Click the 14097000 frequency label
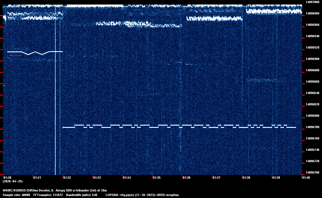The width and height of the screenshot is (322, 198). click(x=313, y=2)
